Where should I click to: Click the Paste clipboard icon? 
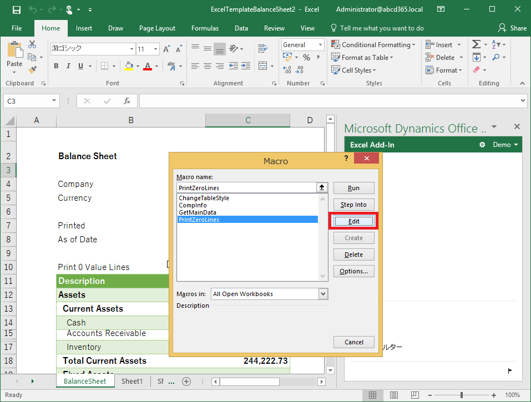(15, 50)
